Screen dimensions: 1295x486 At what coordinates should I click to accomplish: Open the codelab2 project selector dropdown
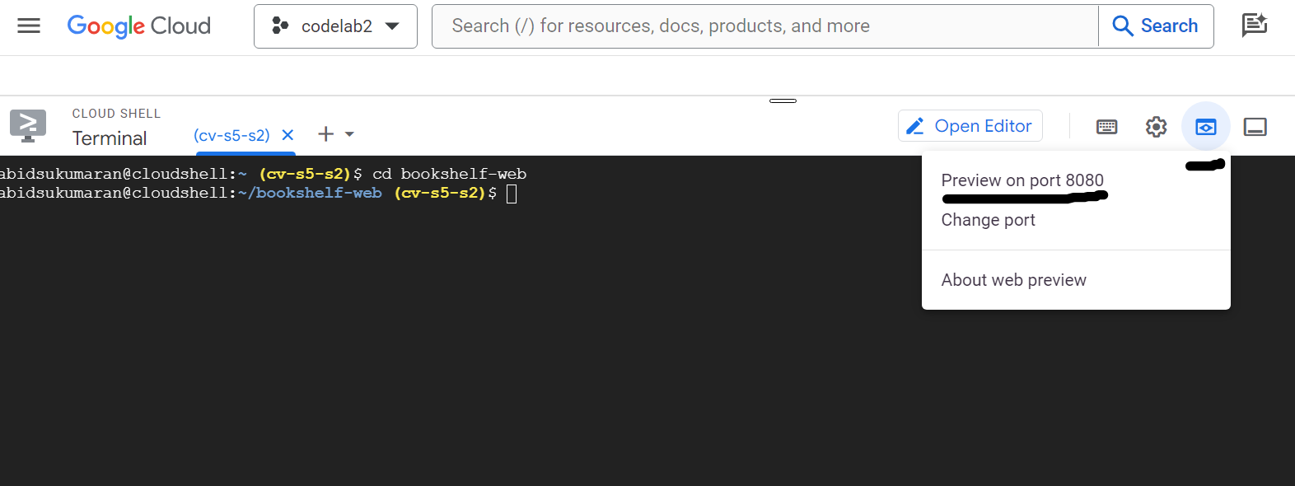(x=335, y=26)
